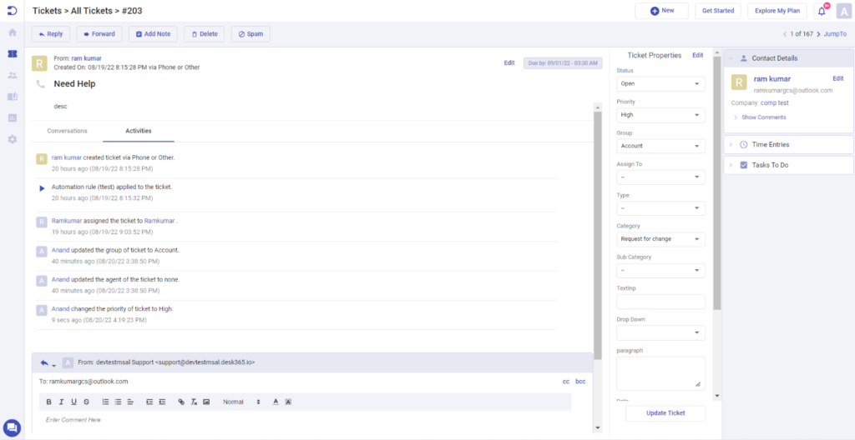Open the Tickets section in the sidebar

(x=12, y=53)
